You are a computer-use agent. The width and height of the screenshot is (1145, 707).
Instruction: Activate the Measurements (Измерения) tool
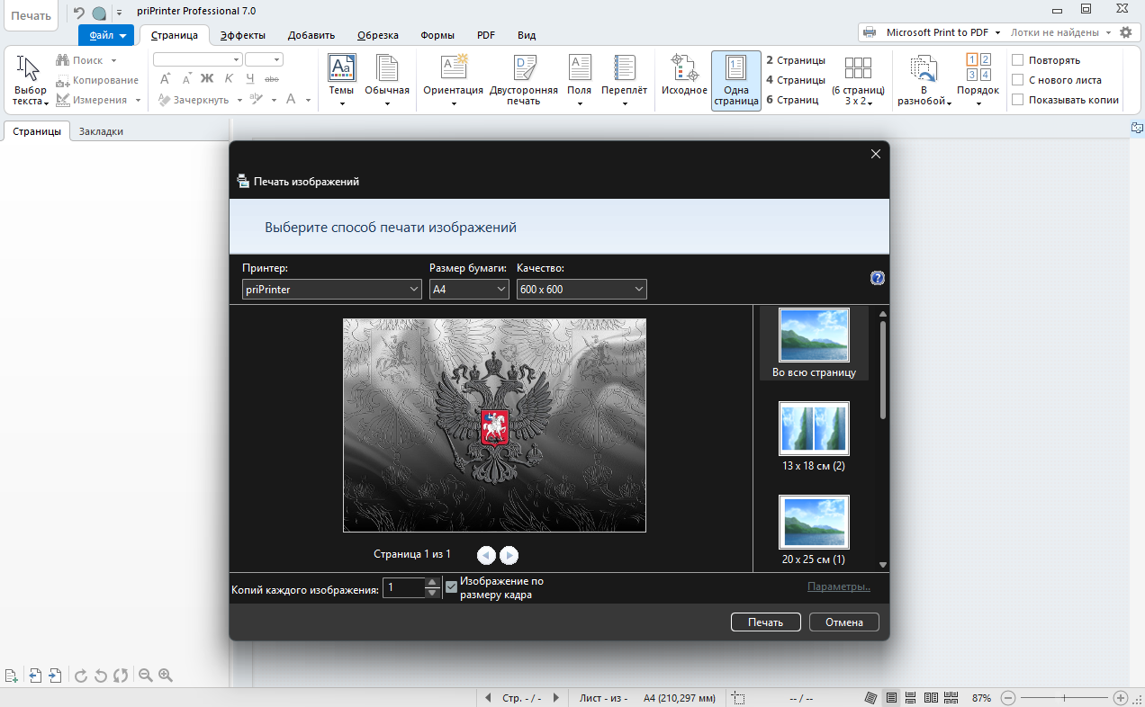tap(98, 100)
